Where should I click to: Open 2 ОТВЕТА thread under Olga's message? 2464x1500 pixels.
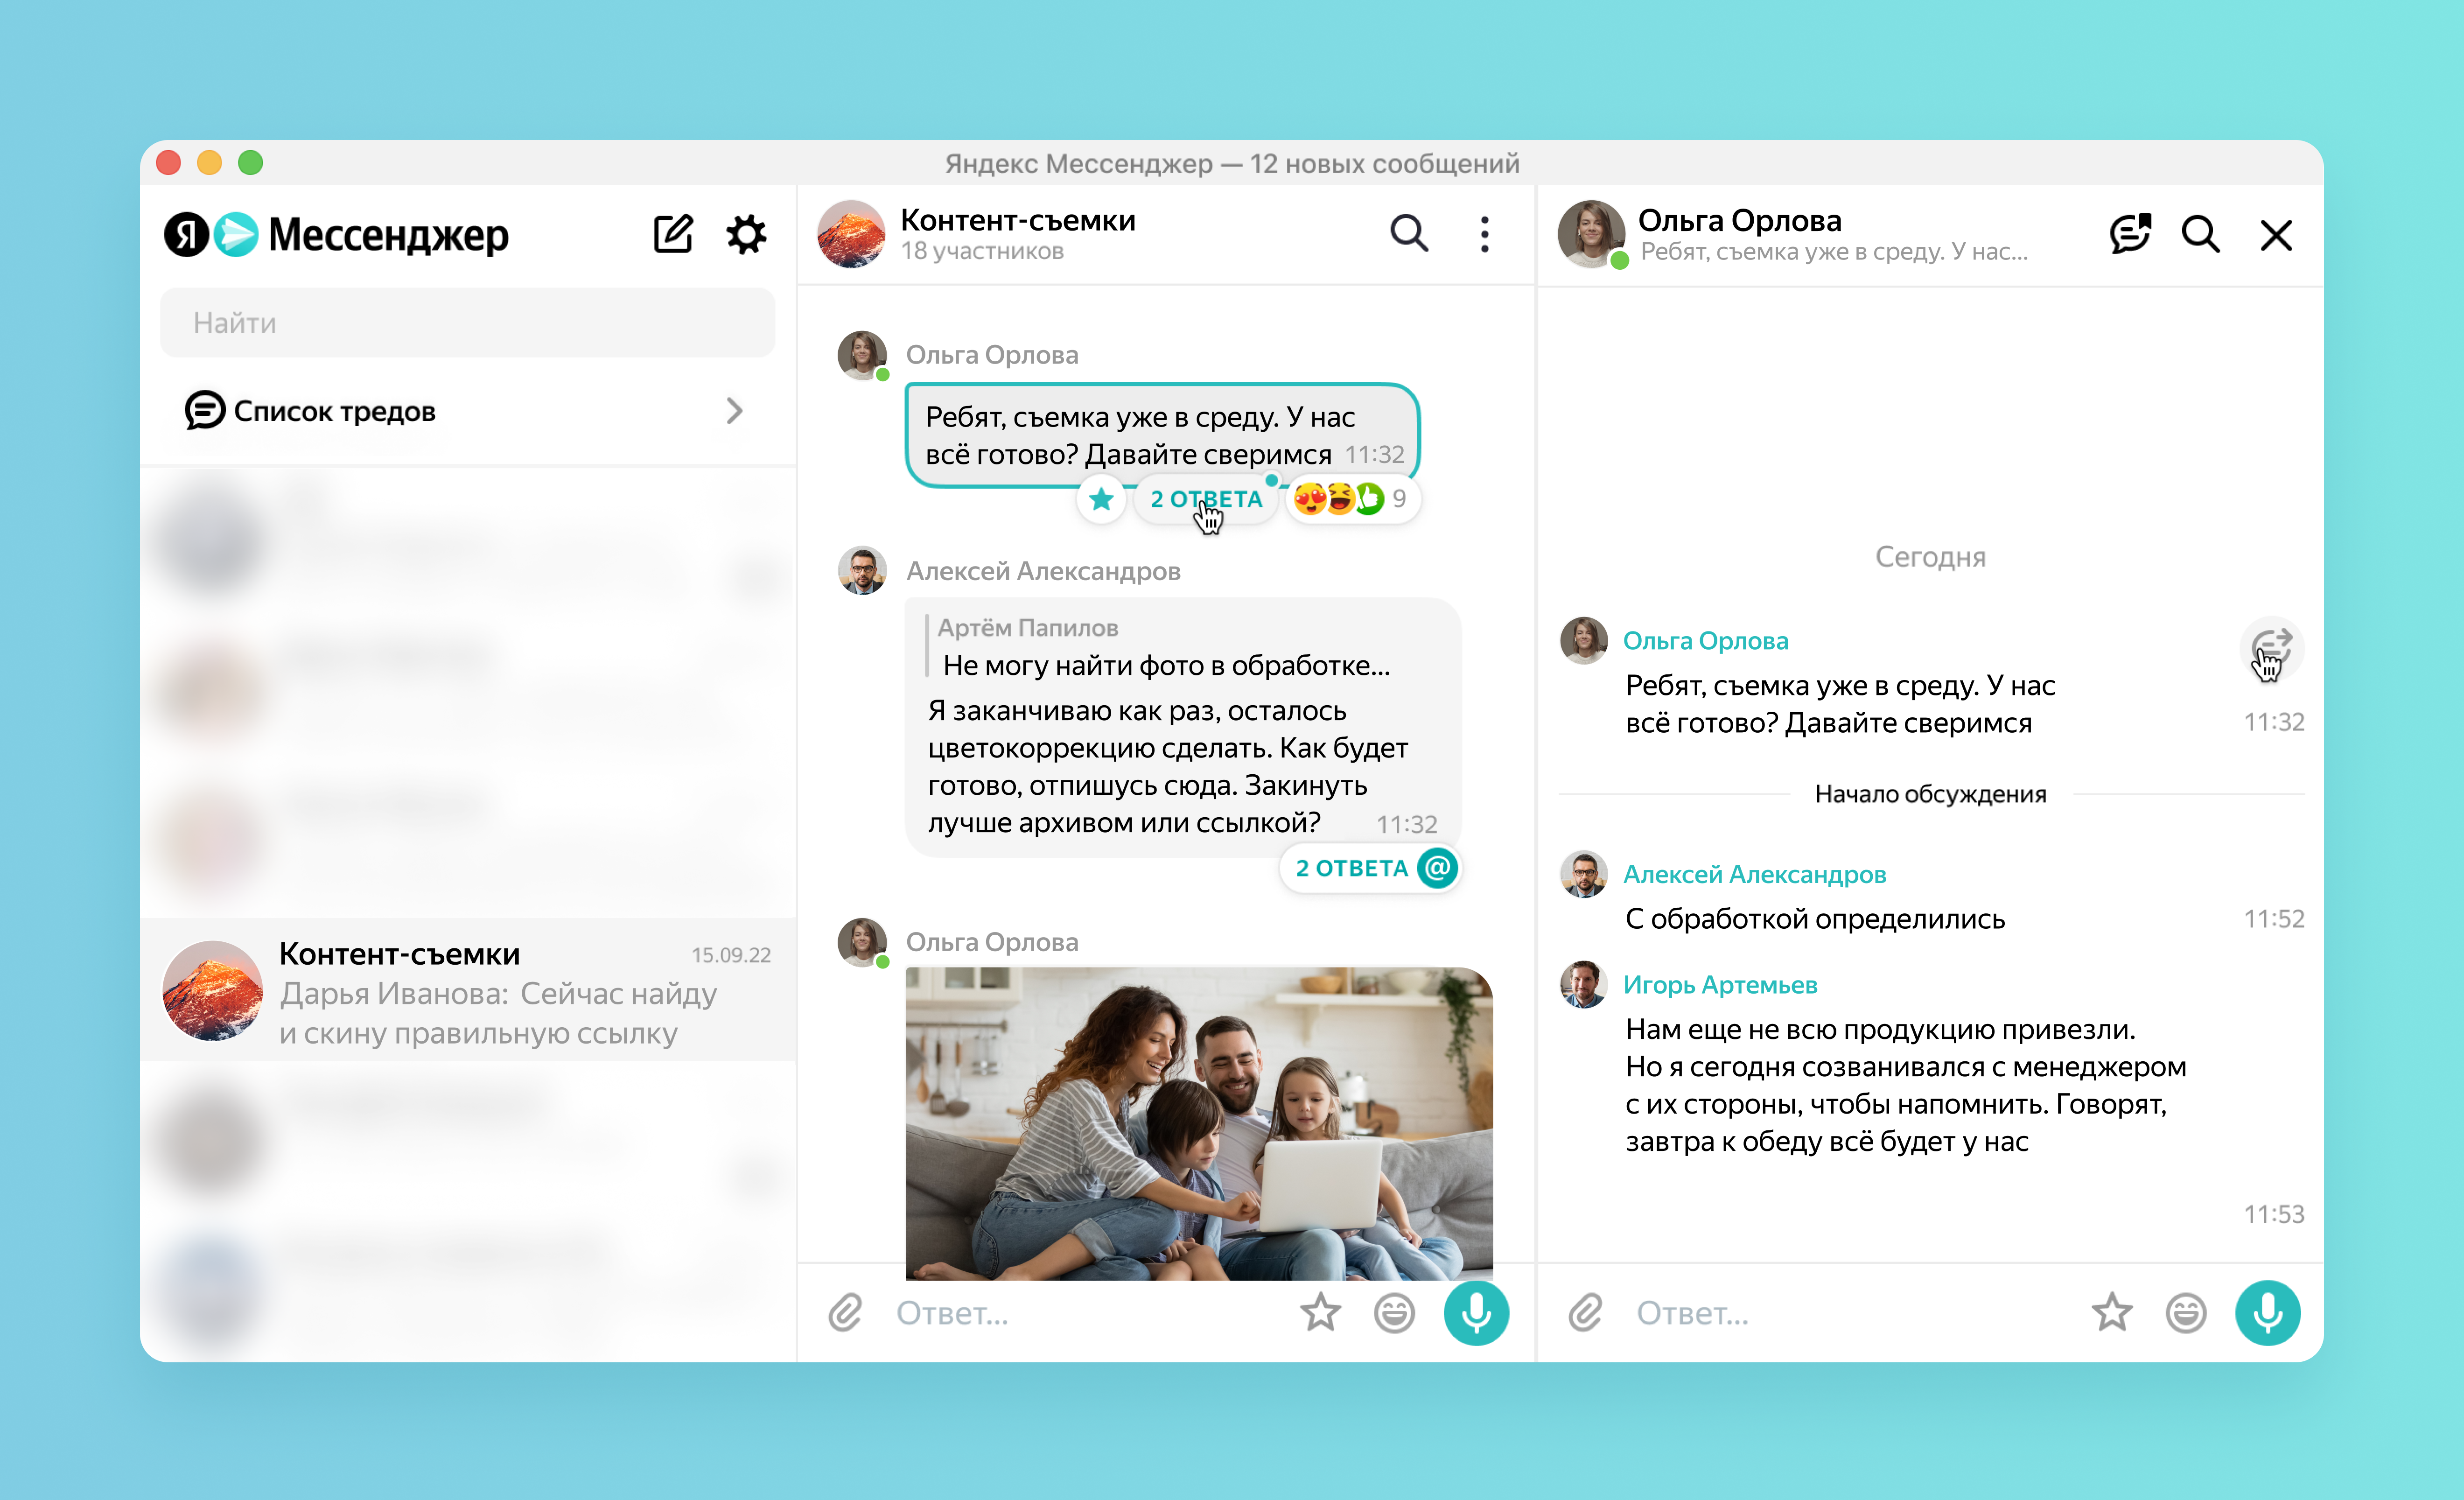pyautogui.click(x=1206, y=498)
